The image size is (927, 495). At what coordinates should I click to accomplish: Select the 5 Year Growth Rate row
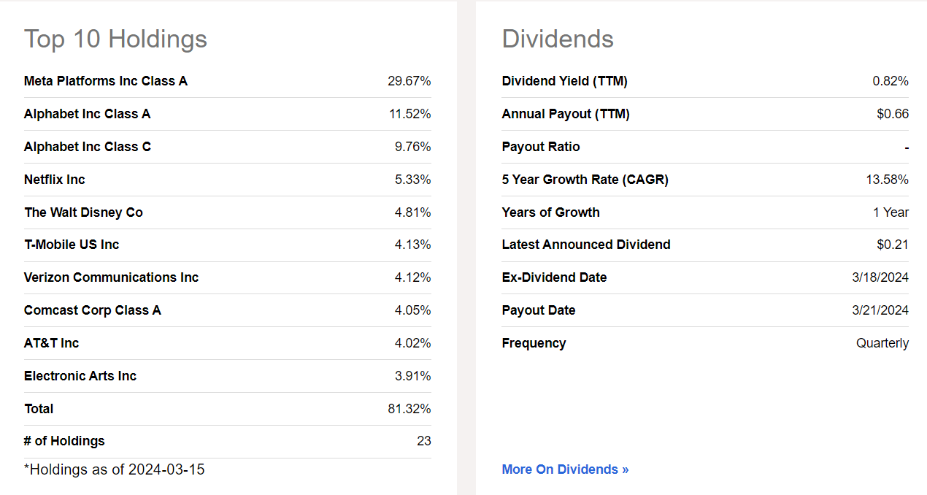point(585,180)
